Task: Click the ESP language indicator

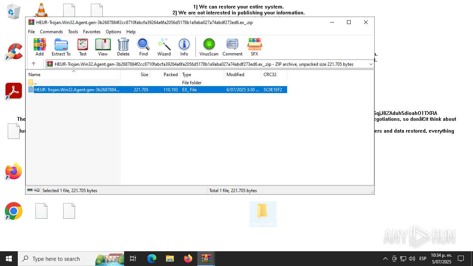Action: (423, 259)
